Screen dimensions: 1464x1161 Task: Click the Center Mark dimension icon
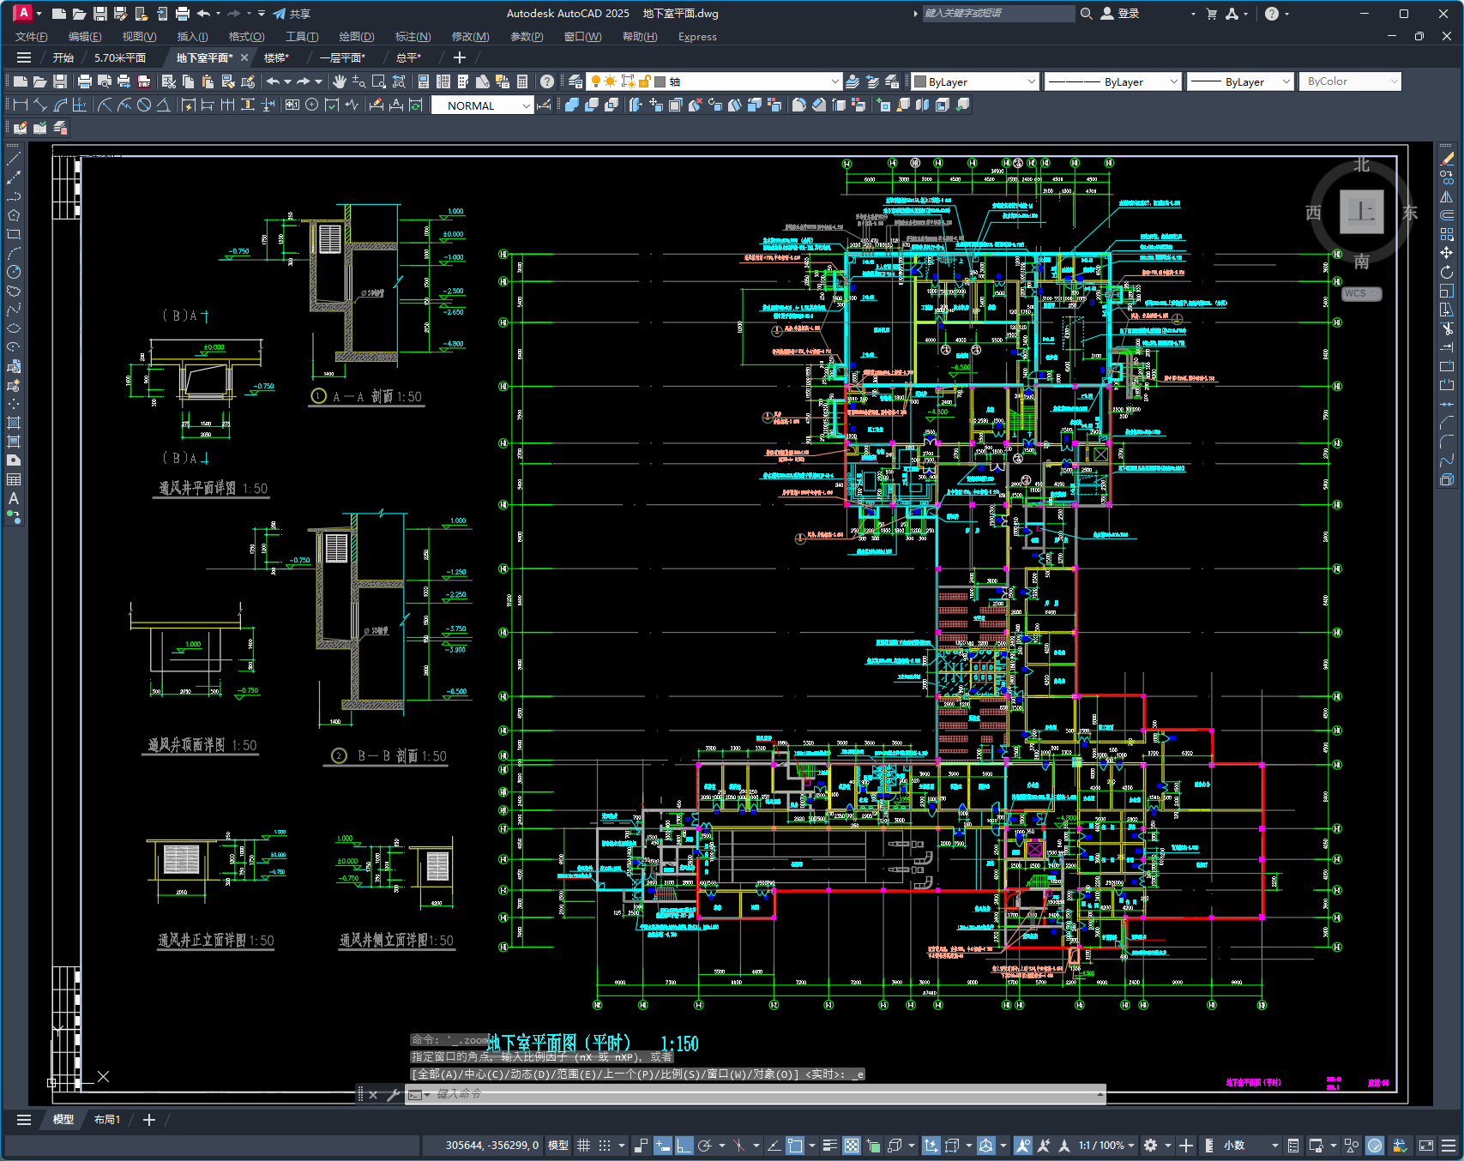point(312,105)
